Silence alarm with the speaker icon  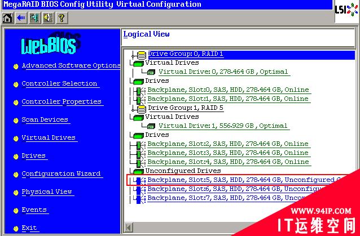click(x=48, y=18)
